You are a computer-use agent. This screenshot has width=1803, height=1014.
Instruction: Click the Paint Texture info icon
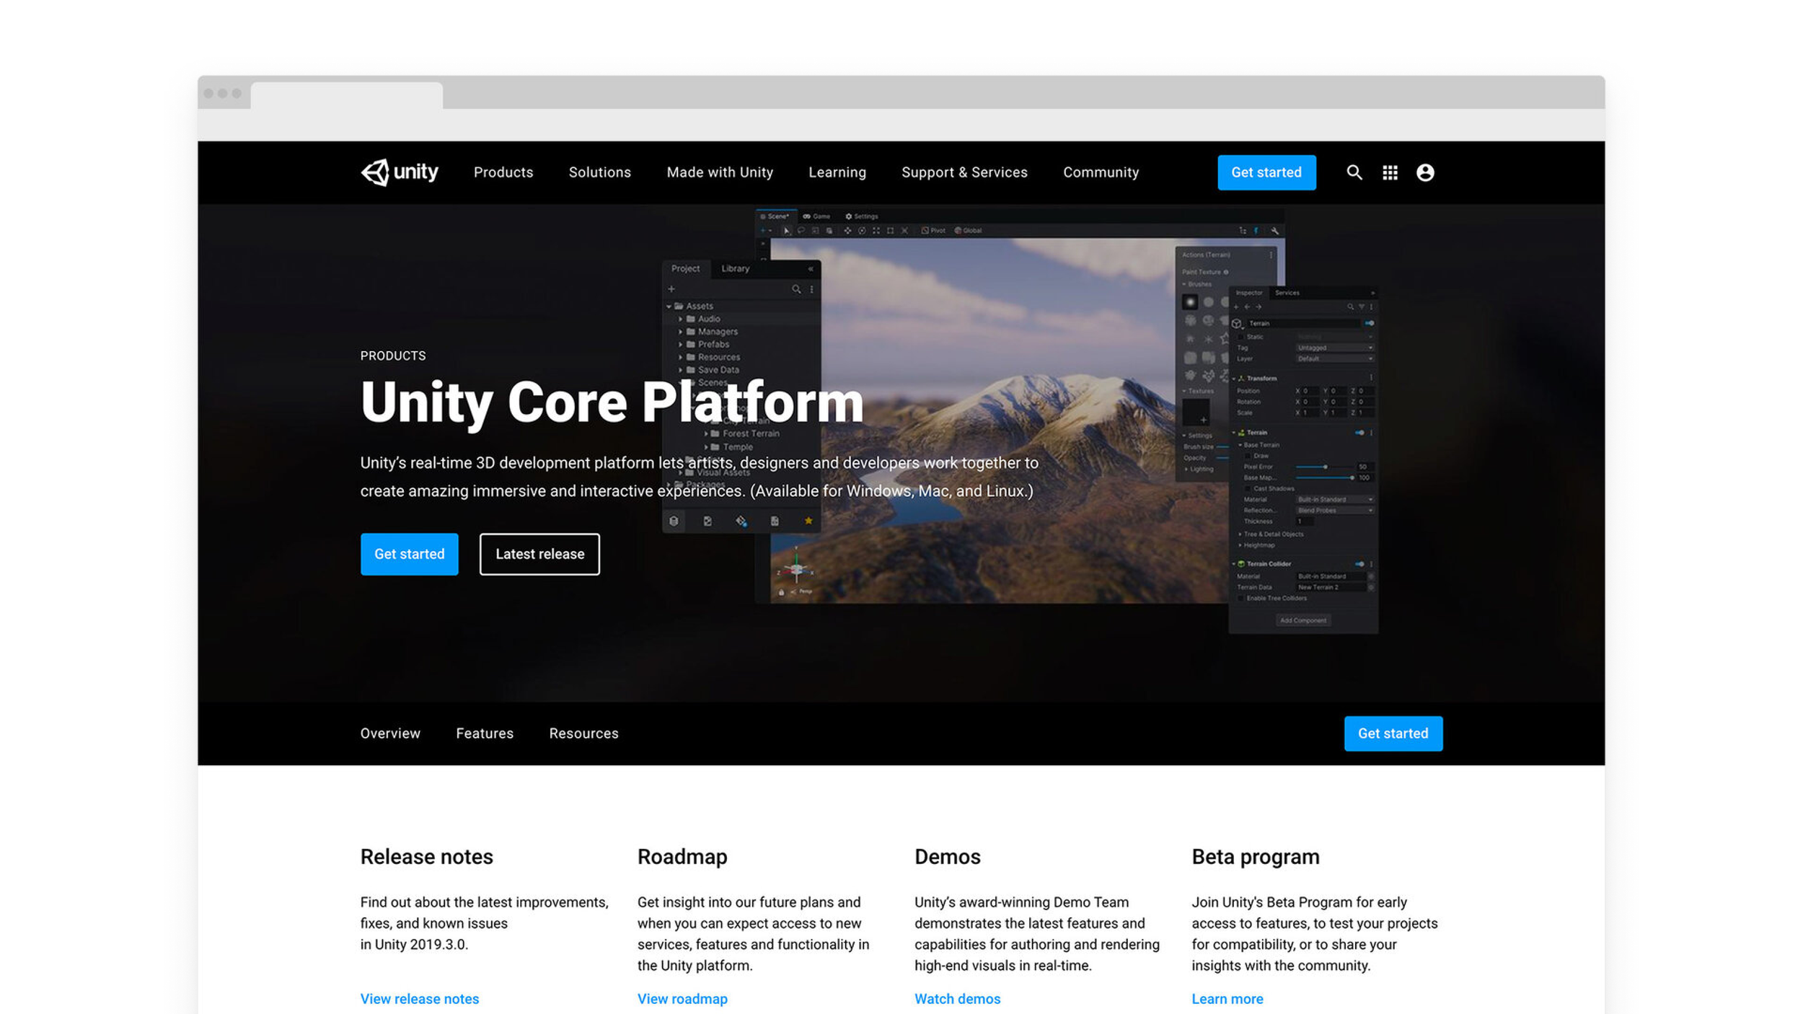[x=1226, y=272]
